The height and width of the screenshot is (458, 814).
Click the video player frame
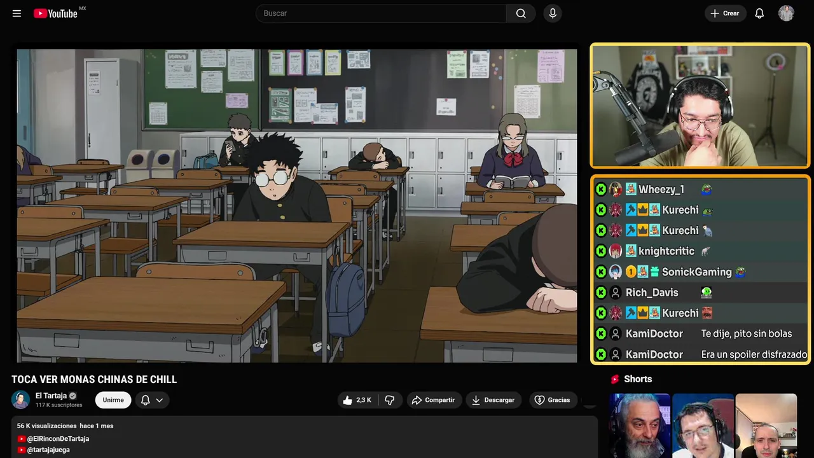297,205
